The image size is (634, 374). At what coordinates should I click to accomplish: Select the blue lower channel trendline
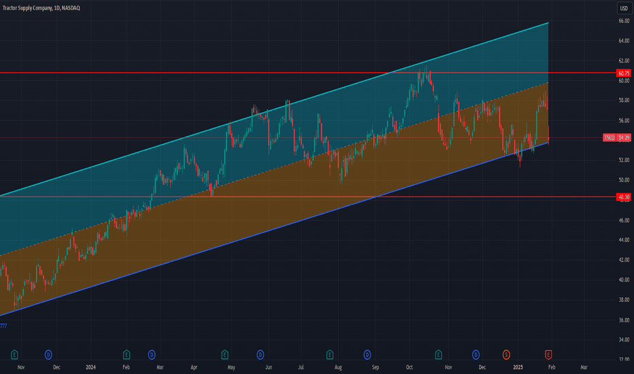coord(274,229)
